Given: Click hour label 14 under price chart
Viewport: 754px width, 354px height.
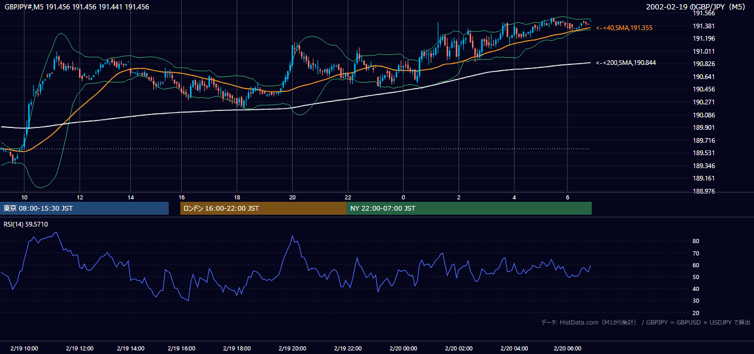Looking at the screenshot, I should [130, 198].
